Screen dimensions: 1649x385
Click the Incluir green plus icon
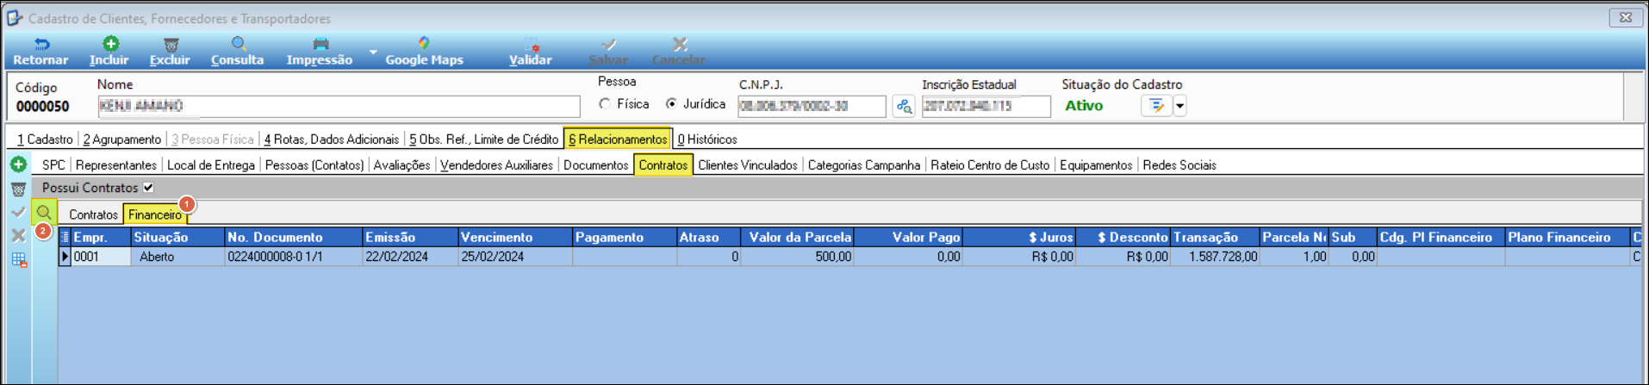[x=110, y=44]
